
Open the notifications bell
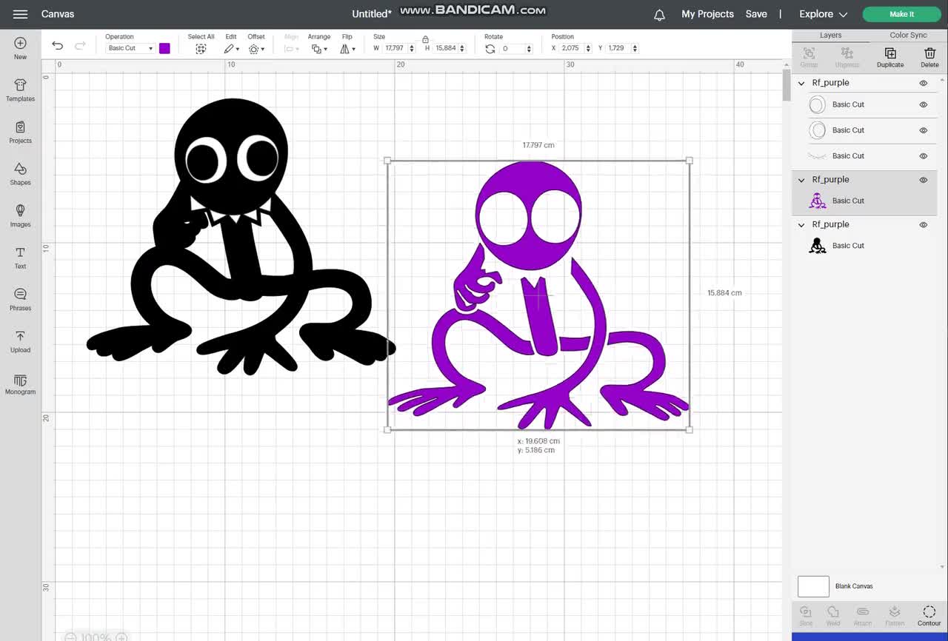point(659,15)
